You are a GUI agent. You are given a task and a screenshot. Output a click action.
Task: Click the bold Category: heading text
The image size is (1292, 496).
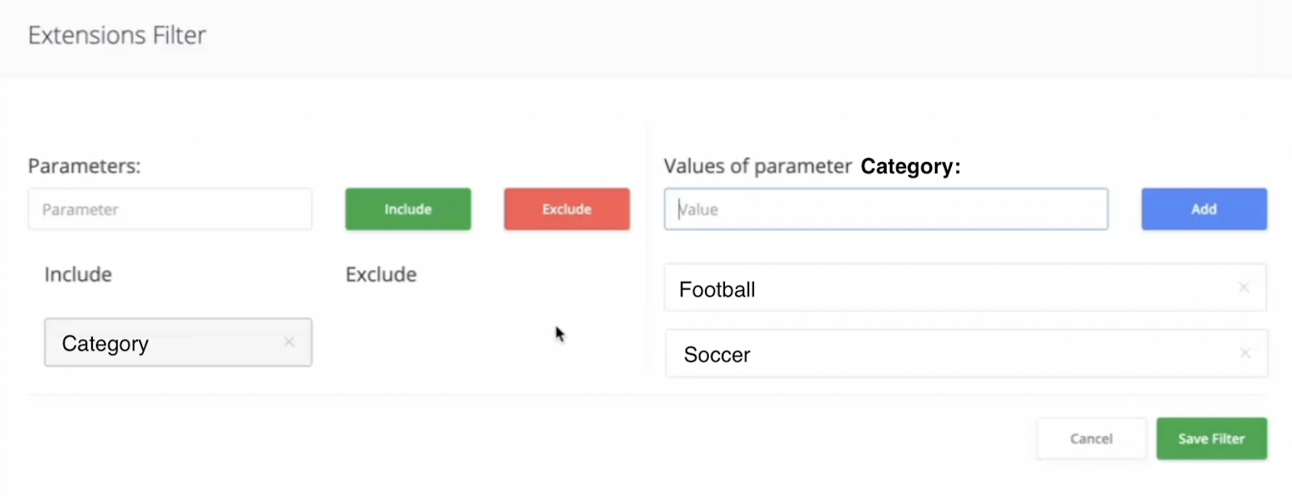tap(910, 166)
